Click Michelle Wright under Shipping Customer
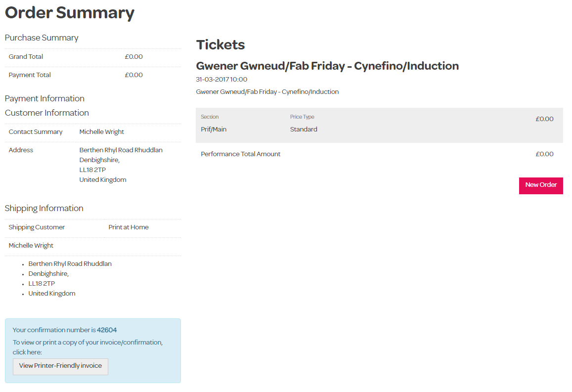 tap(31, 246)
